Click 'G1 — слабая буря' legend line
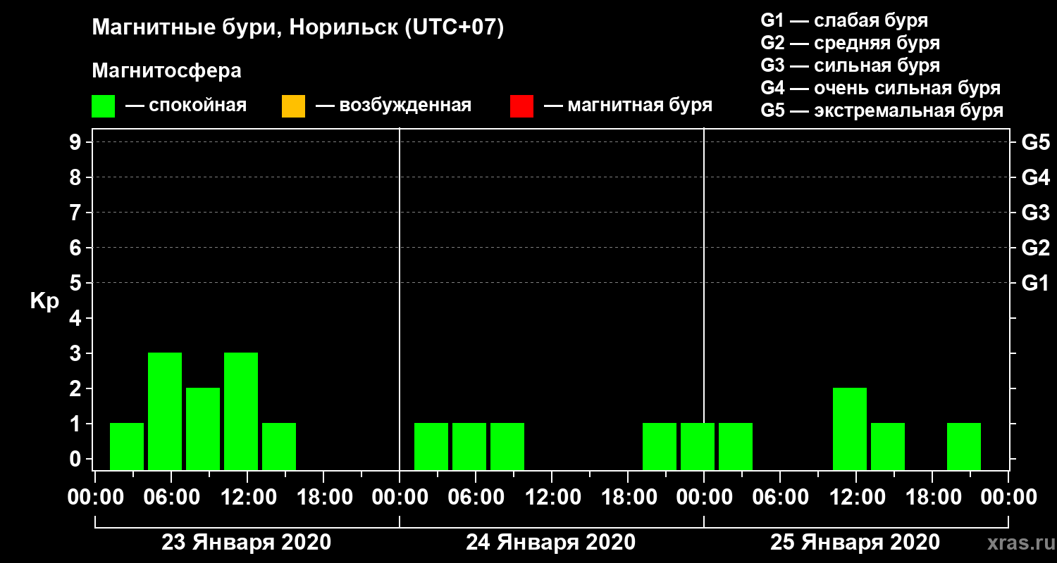 pos(844,20)
